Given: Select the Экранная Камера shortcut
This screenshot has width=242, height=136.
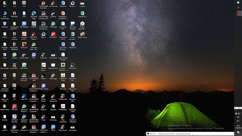Looking at the screenshot, I should (x=73, y=25).
